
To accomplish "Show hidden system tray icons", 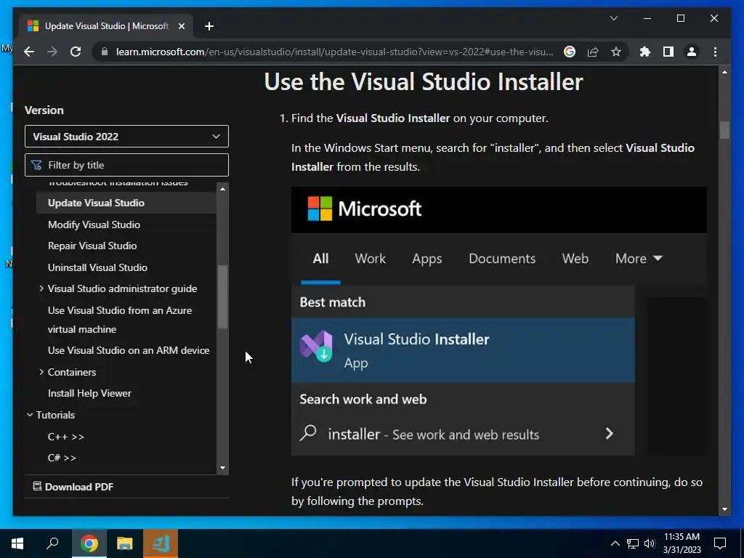I will 615,543.
